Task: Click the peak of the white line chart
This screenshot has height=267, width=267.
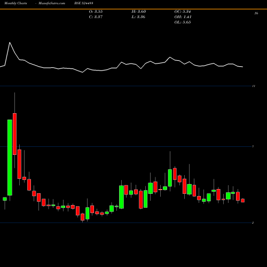Action: pos(10,42)
